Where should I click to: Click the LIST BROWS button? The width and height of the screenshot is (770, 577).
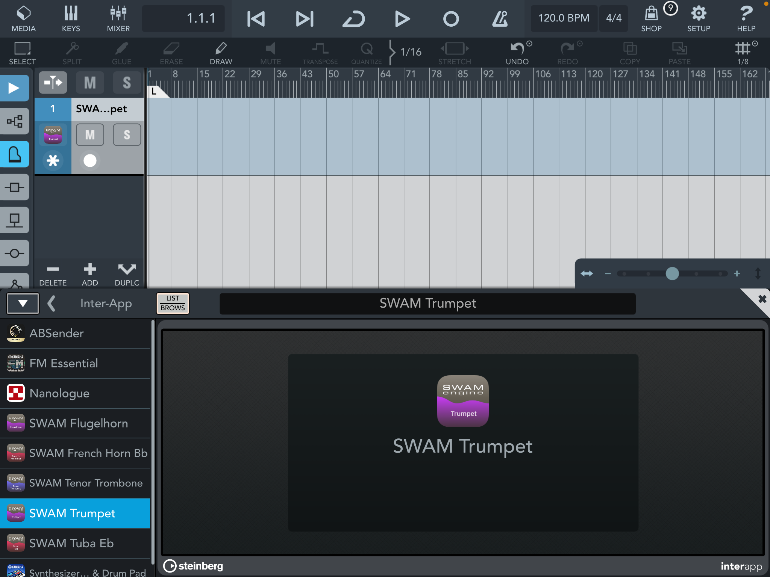[x=173, y=303]
